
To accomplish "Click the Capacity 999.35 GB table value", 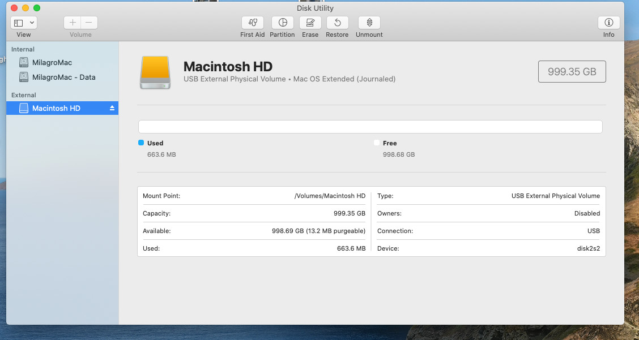I will click(350, 213).
